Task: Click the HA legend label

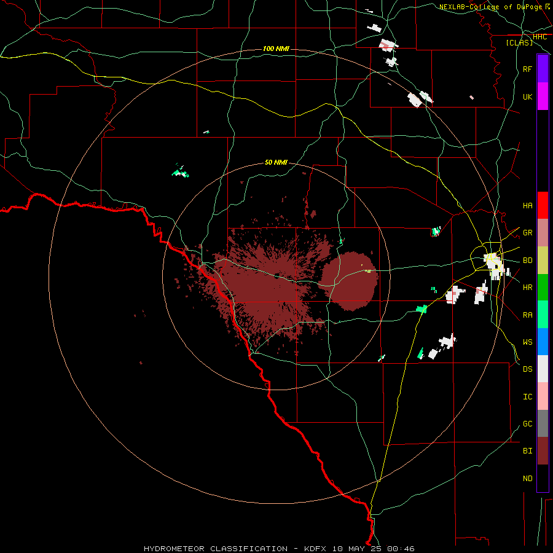Action: [x=527, y=206]
